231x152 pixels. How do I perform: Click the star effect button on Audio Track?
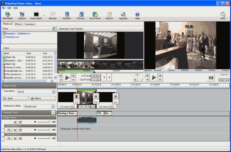(15, 122)
